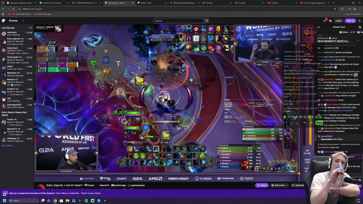Viewport: 363px width, 204px height.
Task: Open xQc Just Chatting channel
Action: pyautogui.click(x=17, y=99)
